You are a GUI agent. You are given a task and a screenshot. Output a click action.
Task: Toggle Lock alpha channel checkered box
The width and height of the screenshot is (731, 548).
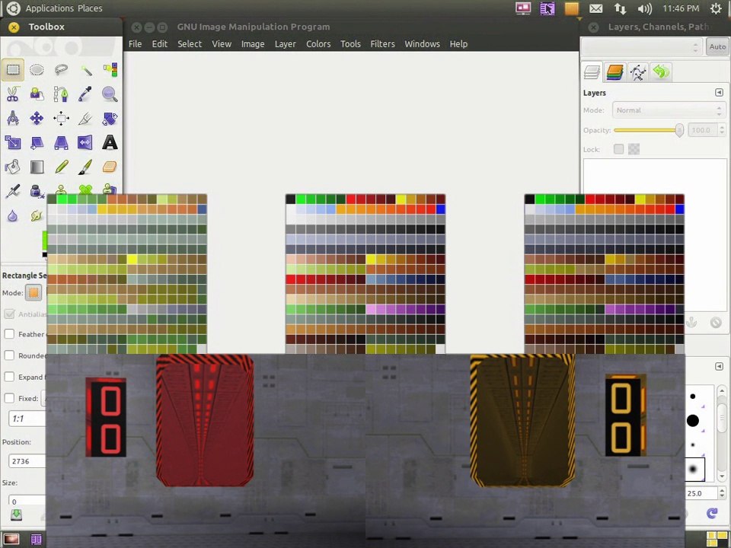click(x=634, y=149)
